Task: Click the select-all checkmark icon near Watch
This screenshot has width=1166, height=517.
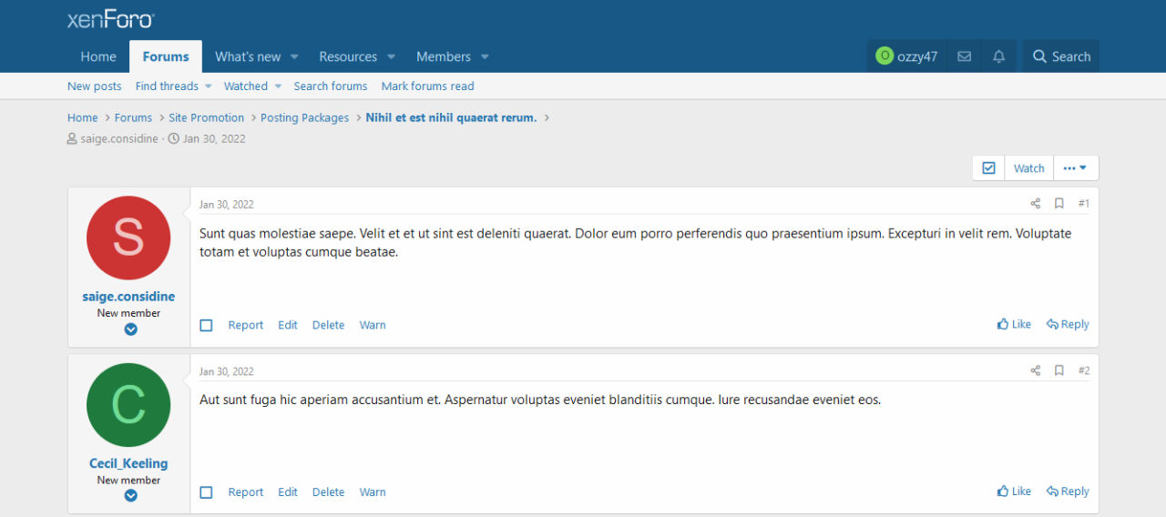Action: pyautogui.click(x=988, y=168)
